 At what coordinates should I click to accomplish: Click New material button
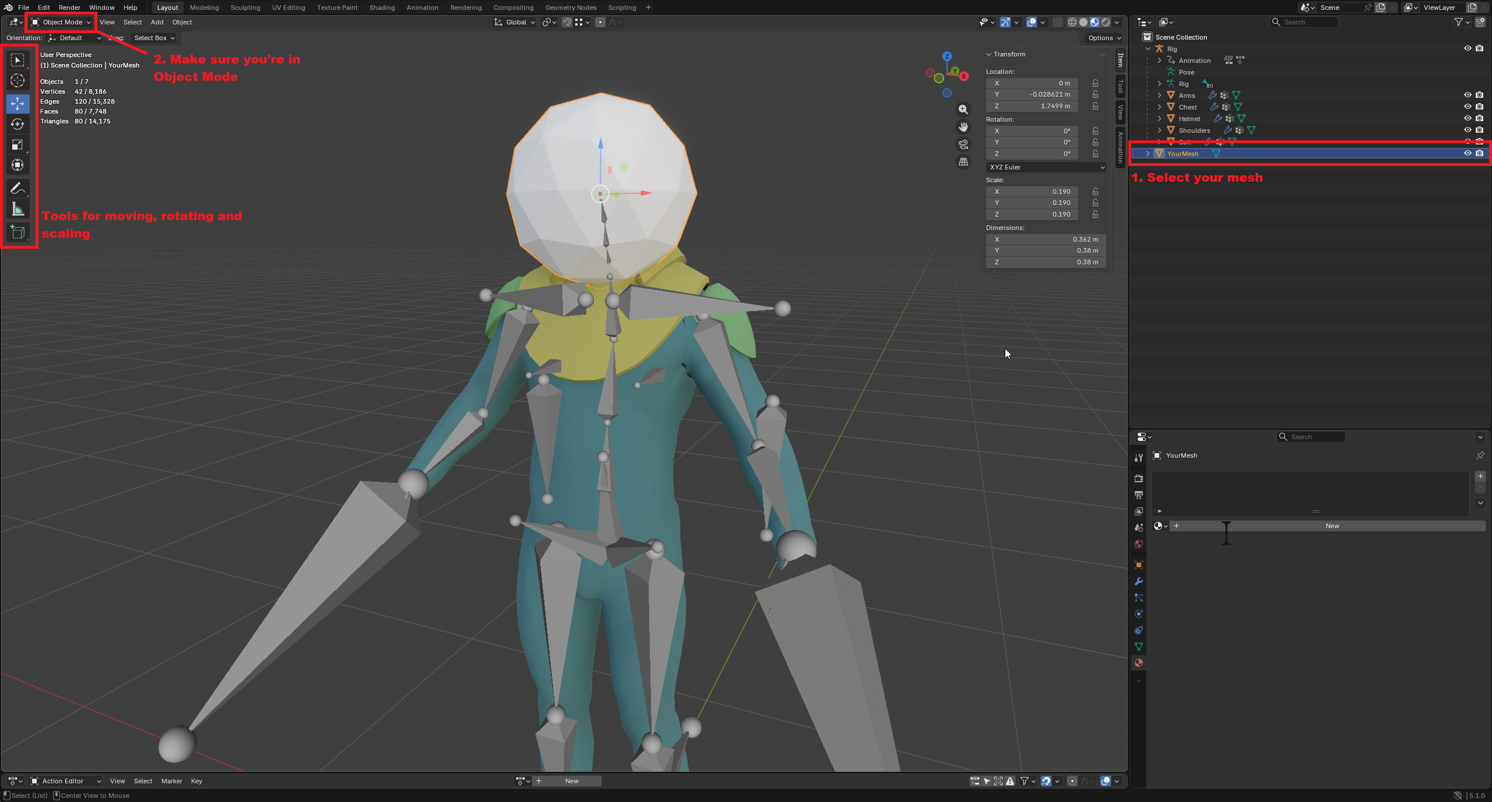click(x=1332, y=526)
